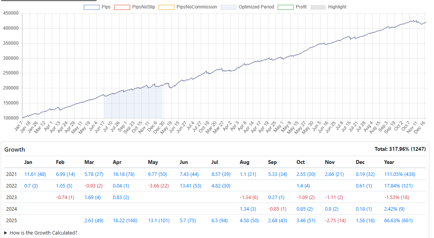This screenshot has height=238, width=434.
Task: Click the red PipsNoSlip legend color box
Action: click(x=122, y=7)
